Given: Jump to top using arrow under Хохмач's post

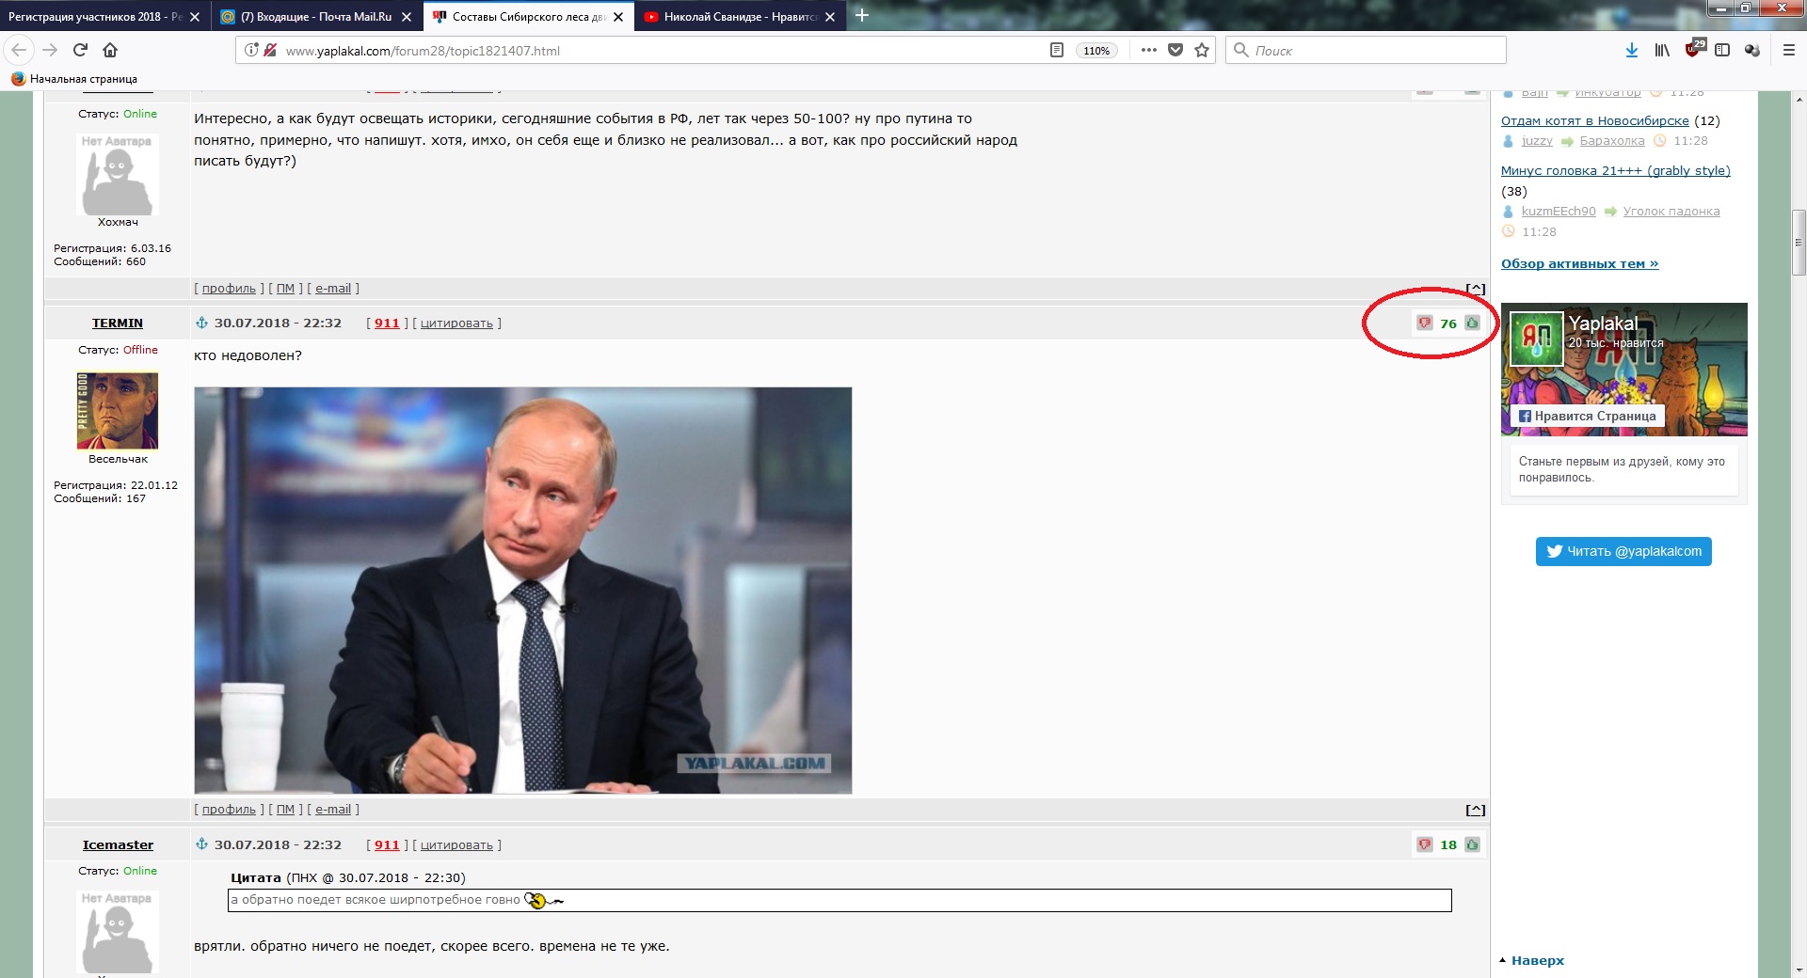Looking at the screenshot, I should pyautogui.click(x=1476, y=290).
